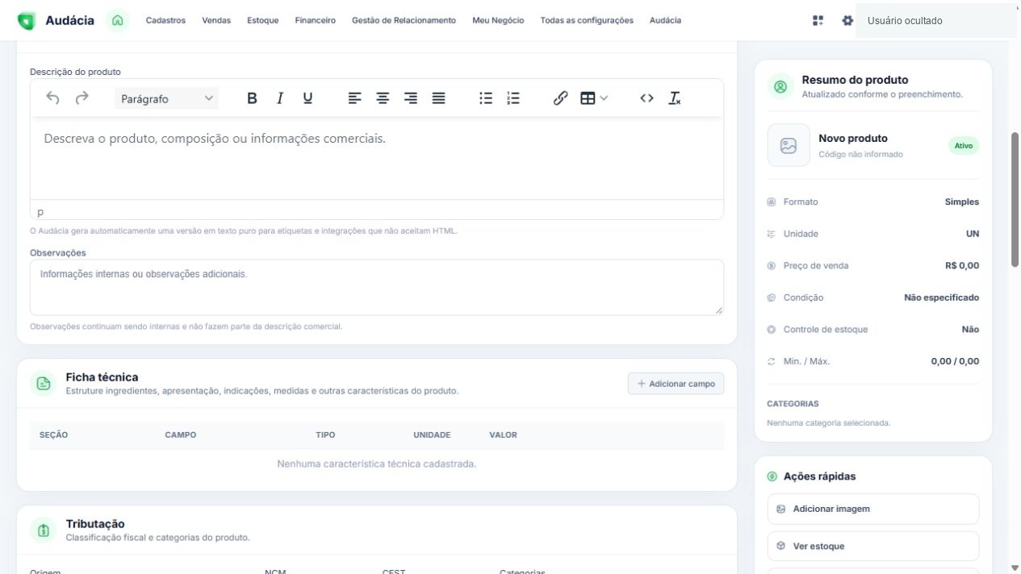
Task: Open Gestão de Relacionamento menu
Action: 404,20
